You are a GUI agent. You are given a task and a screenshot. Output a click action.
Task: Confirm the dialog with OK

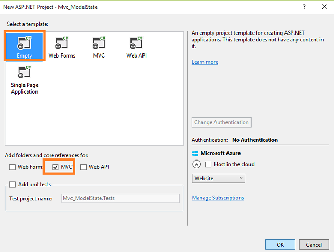tap(280, 245)
